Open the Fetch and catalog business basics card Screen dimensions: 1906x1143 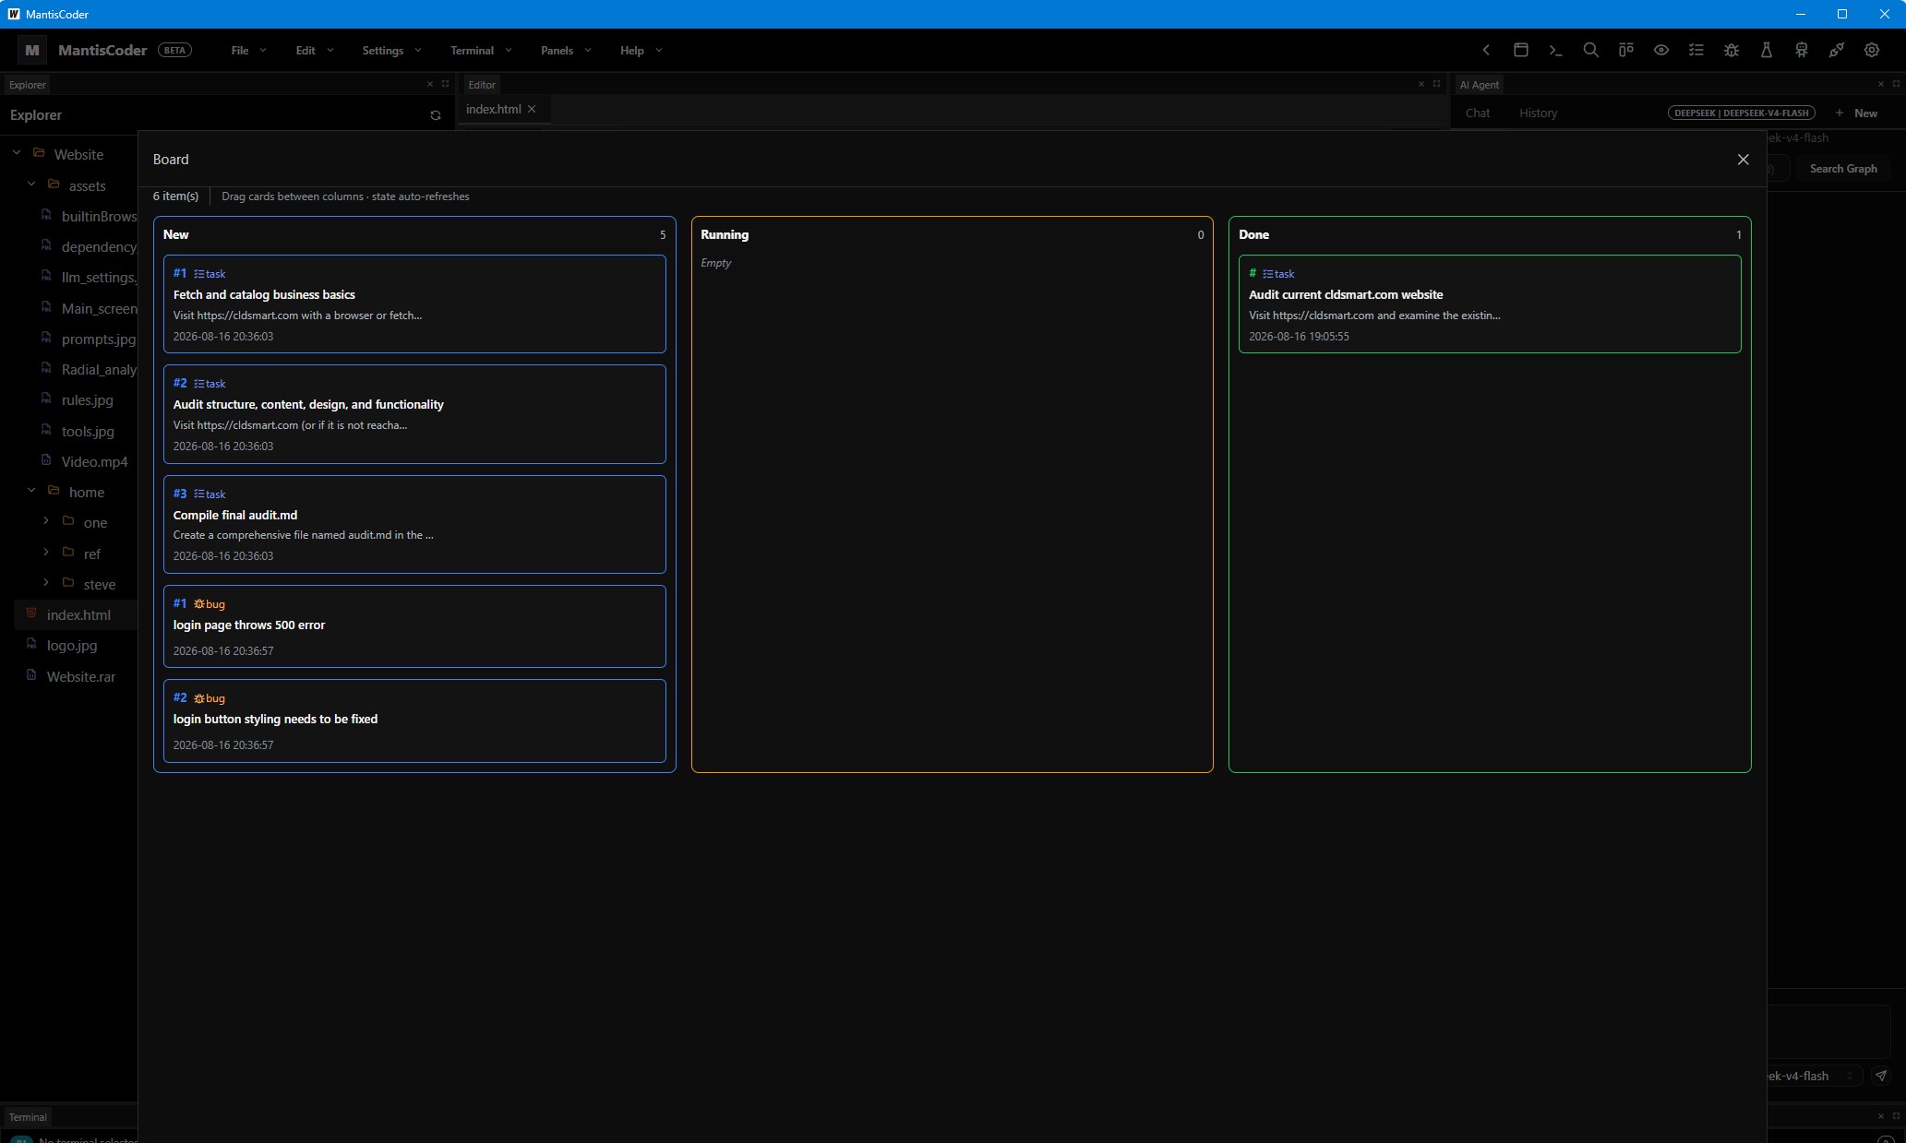tap(414, 304)
